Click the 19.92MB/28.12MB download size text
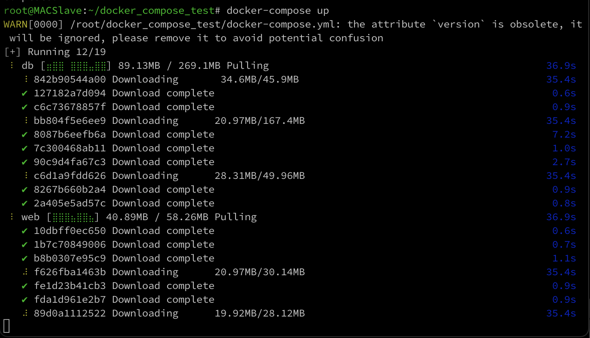This screenshot has width=590, height=338. click(x=260, y=313)
